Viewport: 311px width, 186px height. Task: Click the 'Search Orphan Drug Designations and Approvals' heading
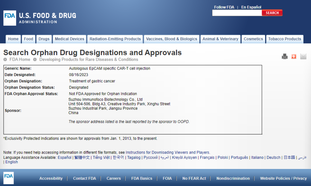[x=92, y=53]
